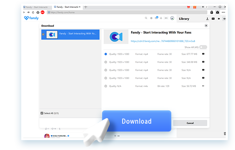Click the browser forward arrow
This screenshot has height=150, width=235.
pos(28,12)
